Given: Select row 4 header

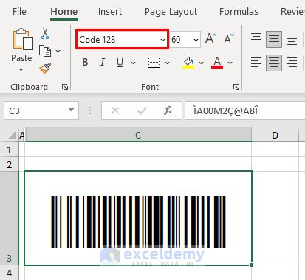Looking at the screenshot, I should pos(10,273).
